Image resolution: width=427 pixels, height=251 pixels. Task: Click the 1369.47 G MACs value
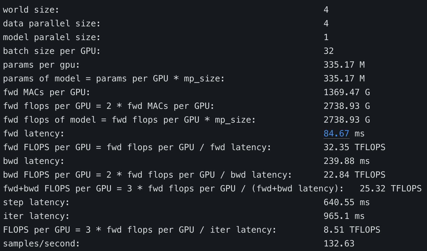(347, 92)
